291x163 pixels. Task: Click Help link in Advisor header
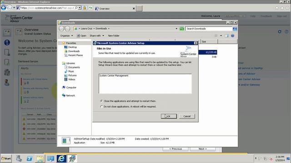coord(253,16)
